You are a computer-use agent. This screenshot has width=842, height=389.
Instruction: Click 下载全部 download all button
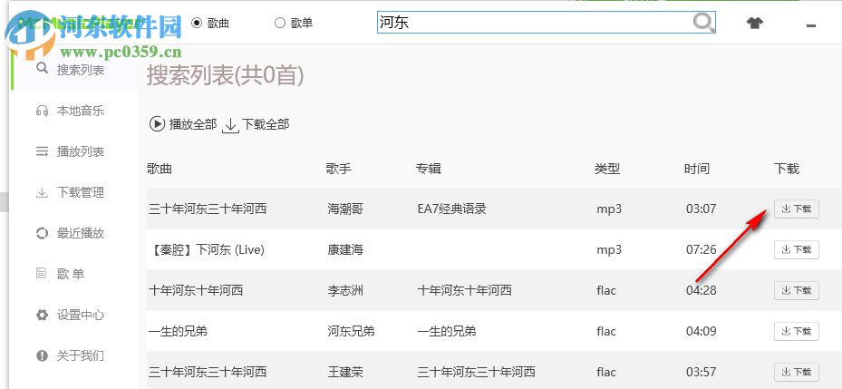[x=256, y=124]
